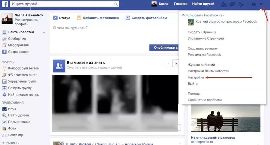This screenshot has height=145, width=270.
Task: Click the Найти новые группы icon
Action: (x=4, y=95)
